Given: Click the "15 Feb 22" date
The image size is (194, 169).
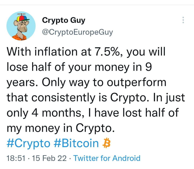Looking at the screenshot, I should coord(49,158).
